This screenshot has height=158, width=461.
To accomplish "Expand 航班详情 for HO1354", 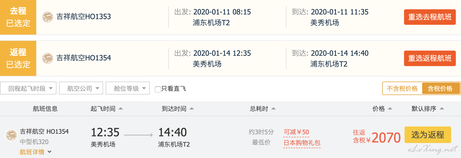I will (35, 152).
